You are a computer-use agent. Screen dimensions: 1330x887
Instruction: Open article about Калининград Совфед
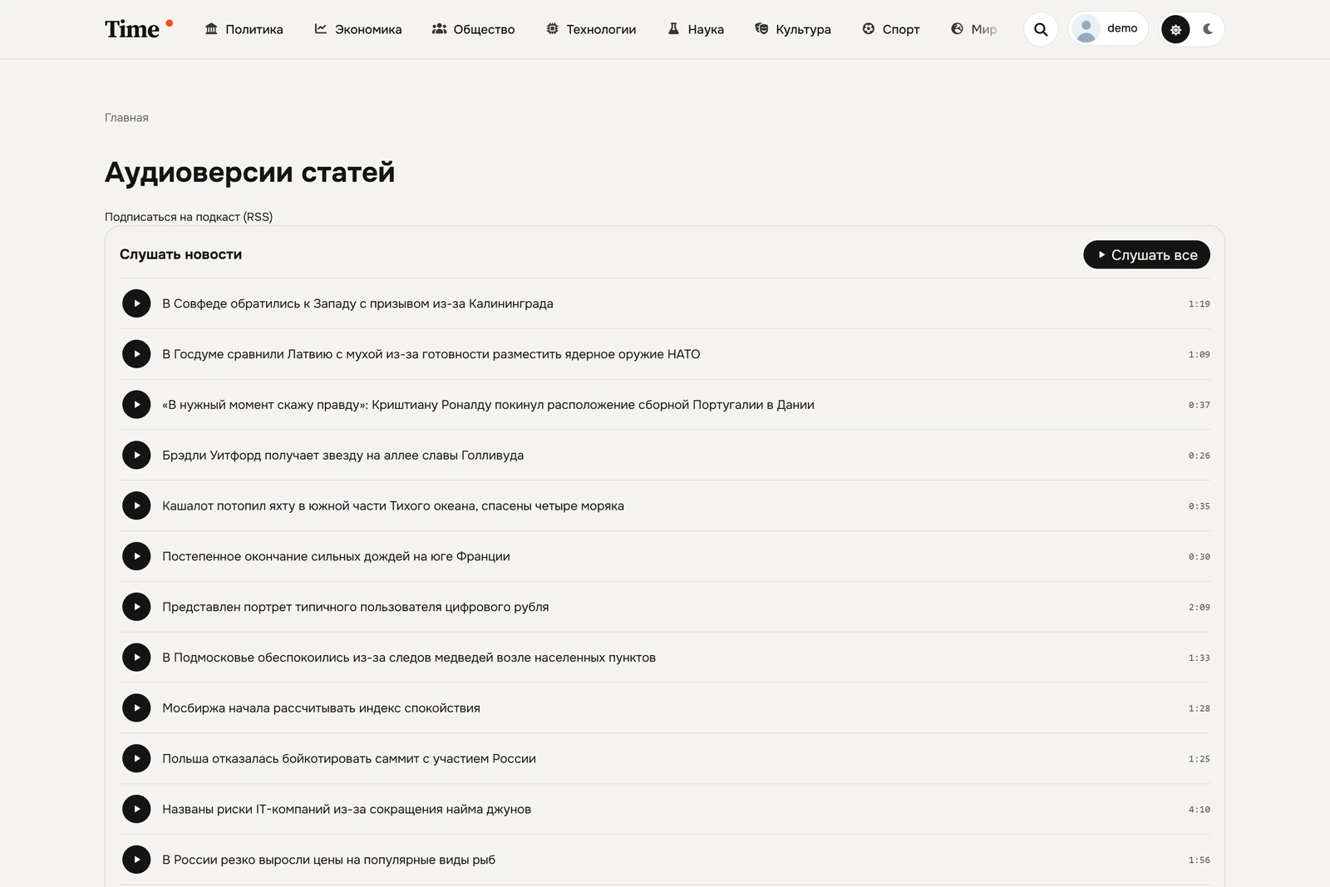pos(357,303)
